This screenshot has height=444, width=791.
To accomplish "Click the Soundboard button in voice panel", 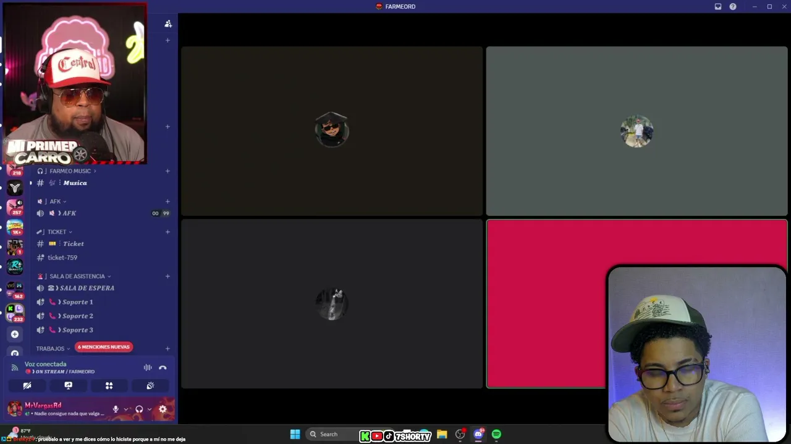I will 150,385.
